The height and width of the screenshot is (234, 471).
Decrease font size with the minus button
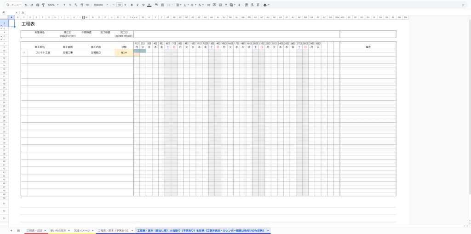pos(114,5)
